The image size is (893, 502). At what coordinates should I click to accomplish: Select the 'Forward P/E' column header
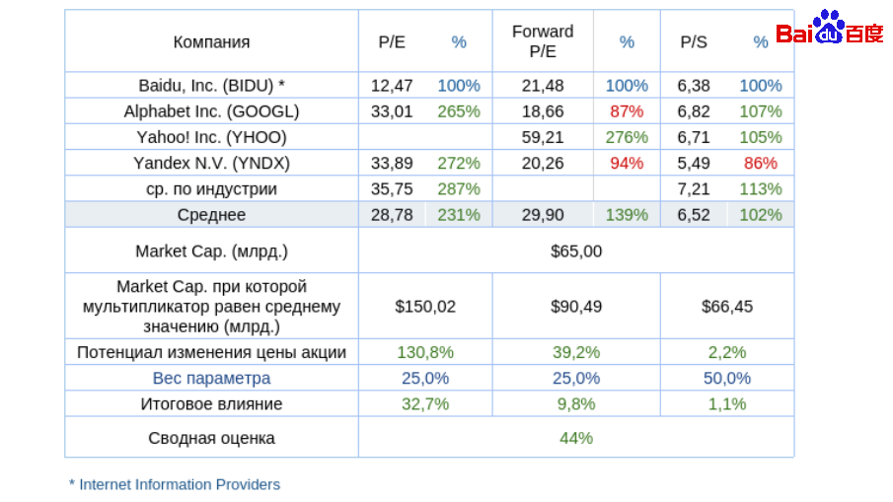point(543,41)
